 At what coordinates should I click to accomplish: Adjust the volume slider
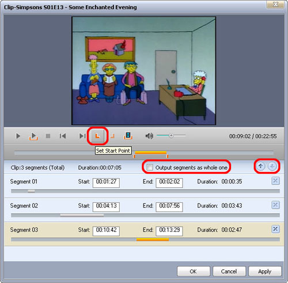coord(171,135)
